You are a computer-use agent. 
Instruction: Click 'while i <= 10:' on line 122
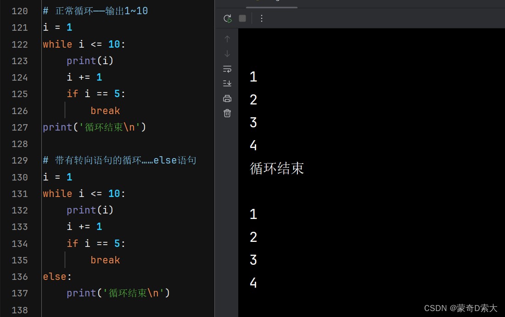84,44
